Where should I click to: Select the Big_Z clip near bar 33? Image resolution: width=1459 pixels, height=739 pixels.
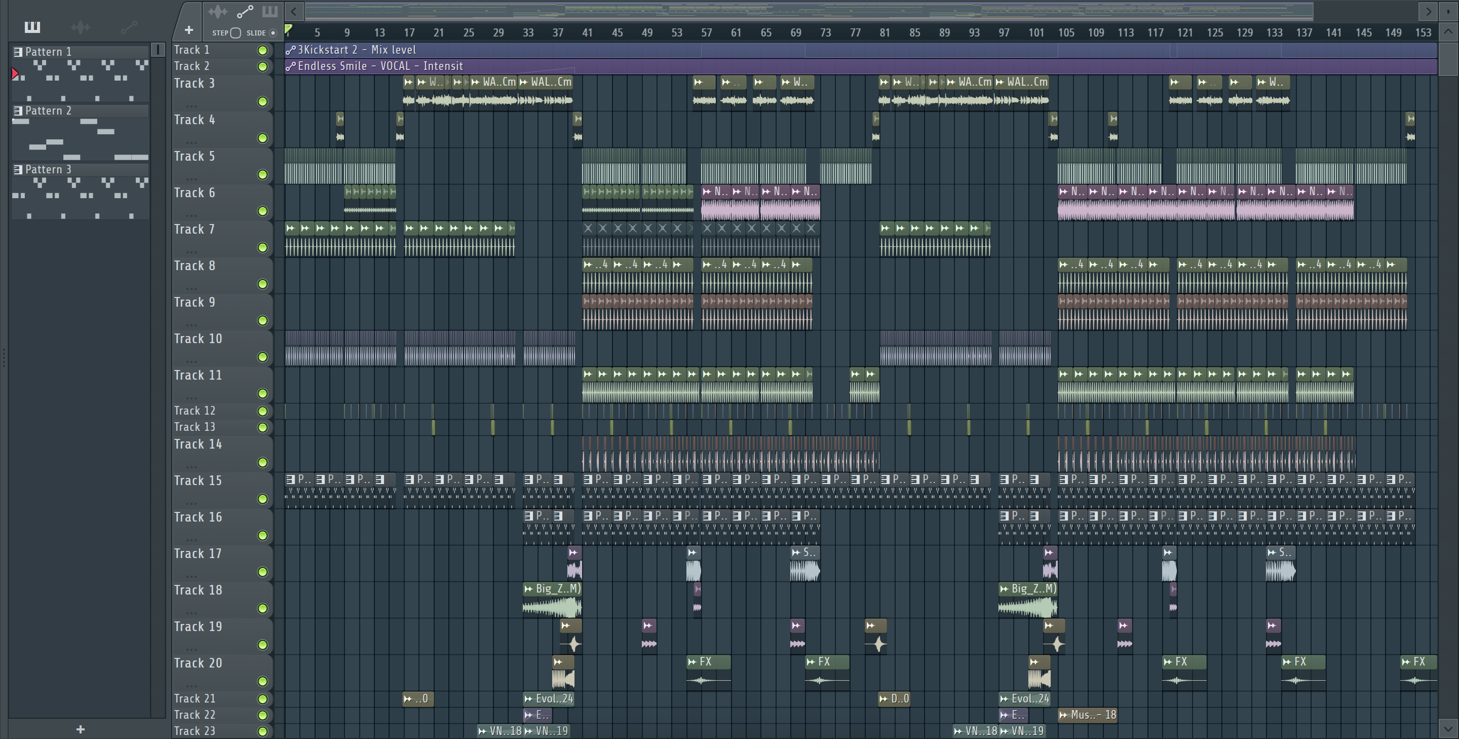pos(552,600)
